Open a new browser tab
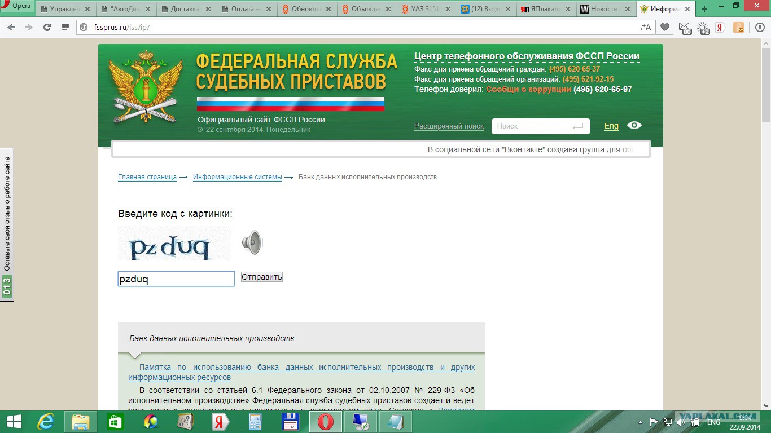This screenshot has height=433, width=771. 704,9
